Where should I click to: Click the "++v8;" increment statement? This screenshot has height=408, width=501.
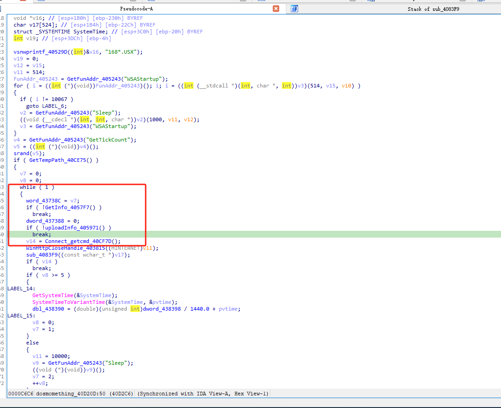point(40,383)
